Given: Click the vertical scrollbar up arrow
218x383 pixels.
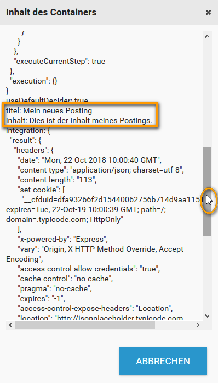Looking at the screenshot, I should click(x=207, y=36).
